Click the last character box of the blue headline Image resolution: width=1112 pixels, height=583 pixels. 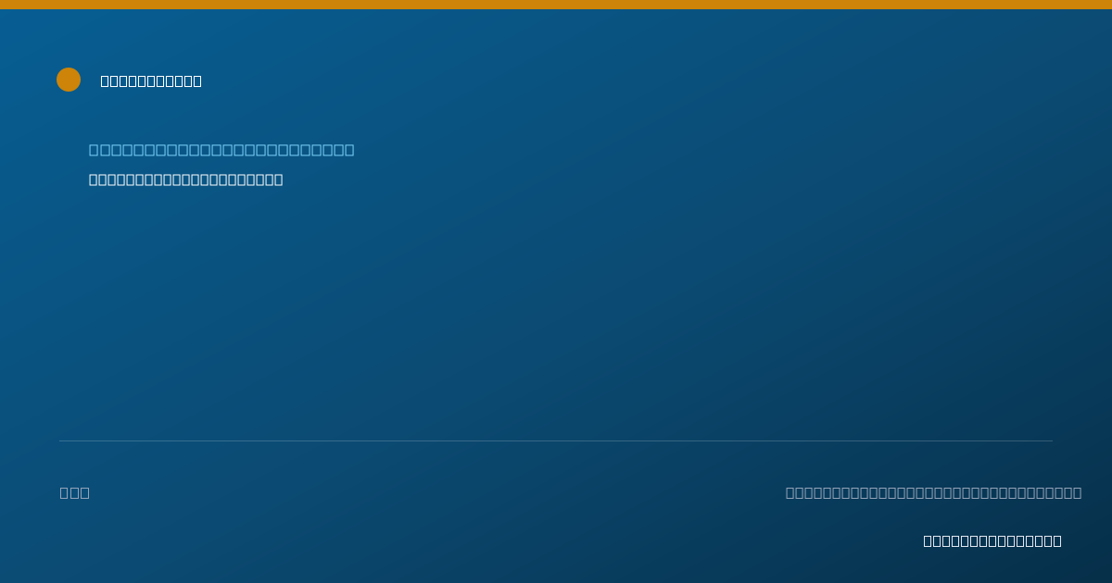[x=349, y=150]
